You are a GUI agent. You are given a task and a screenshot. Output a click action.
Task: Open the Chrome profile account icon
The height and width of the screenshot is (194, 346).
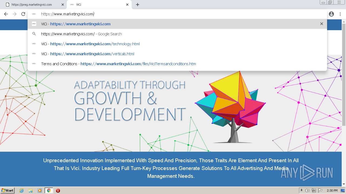coord(331,14)
